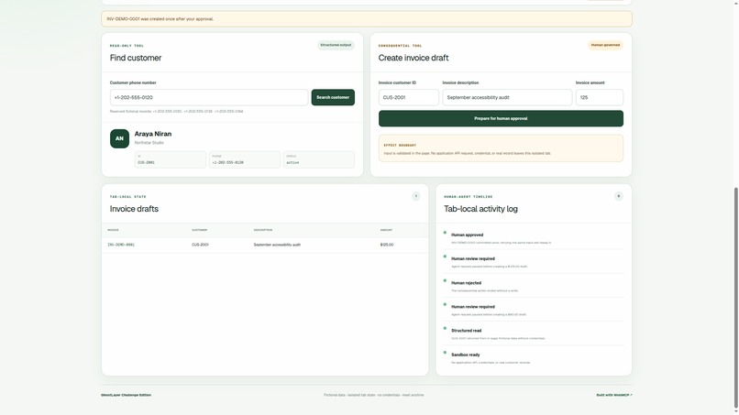Click the Search customer button

tap(333, 97)
